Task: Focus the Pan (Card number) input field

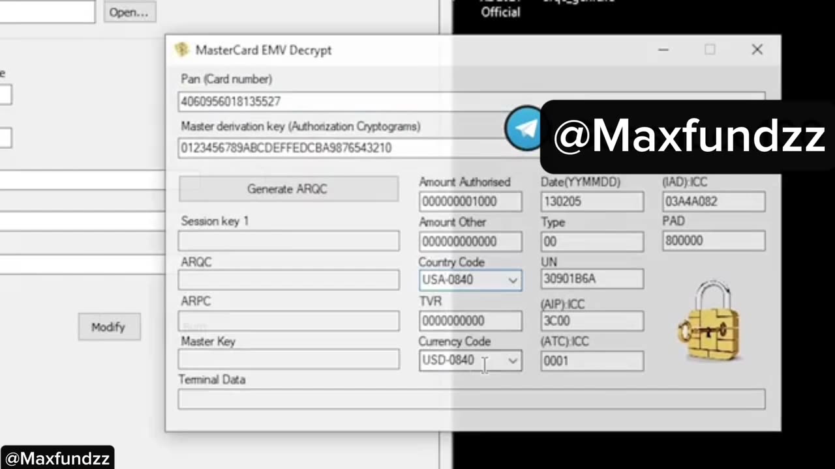Action: [x=472, y=102]
